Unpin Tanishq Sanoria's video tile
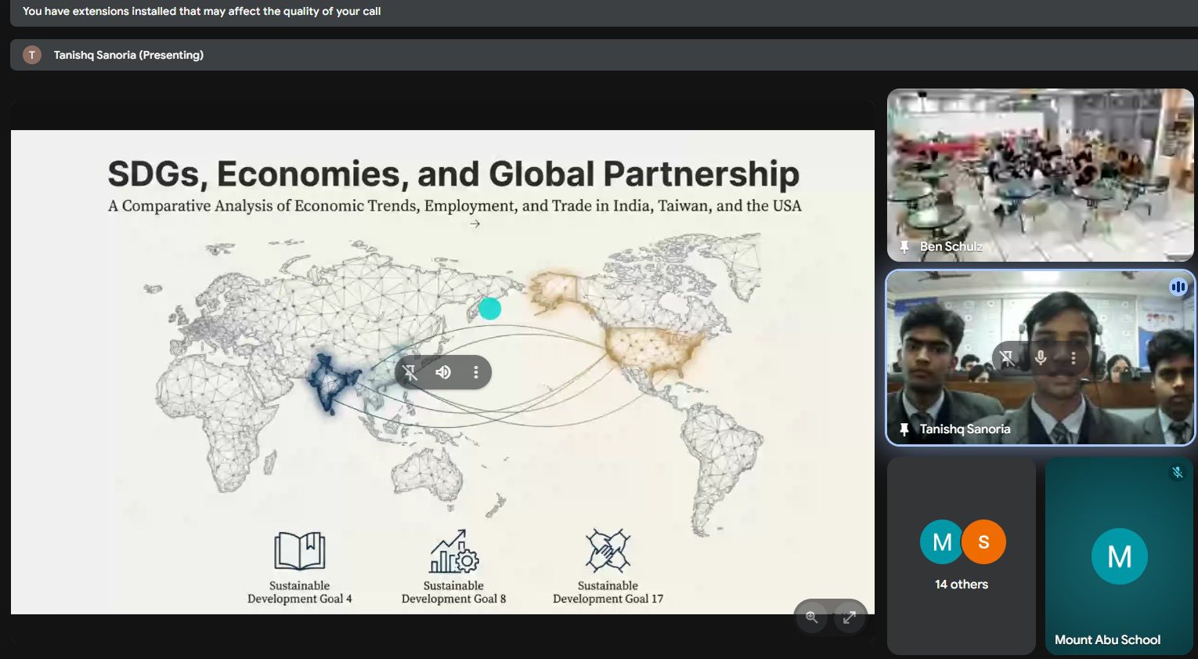Image resolution: width=1198 pixels, height=659 pixels. (1007, 358)
